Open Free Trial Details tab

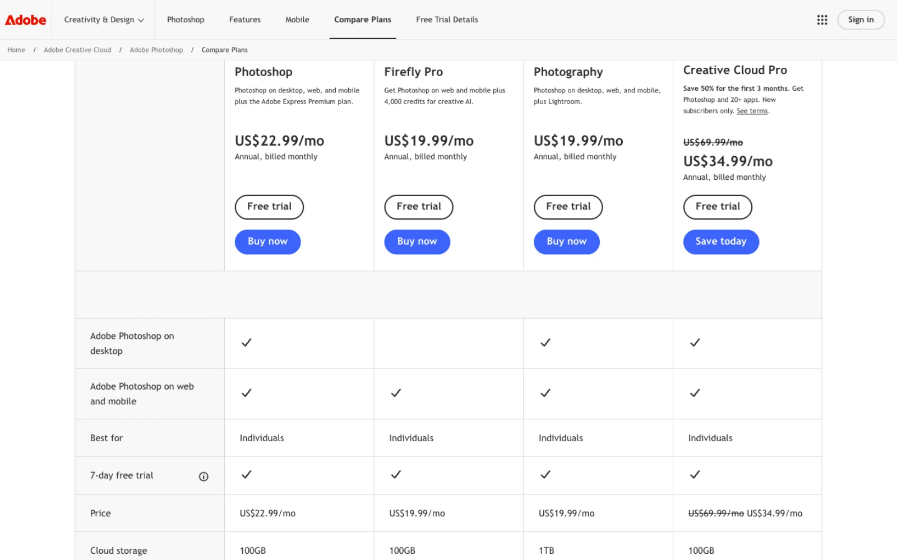pos(447,20)
